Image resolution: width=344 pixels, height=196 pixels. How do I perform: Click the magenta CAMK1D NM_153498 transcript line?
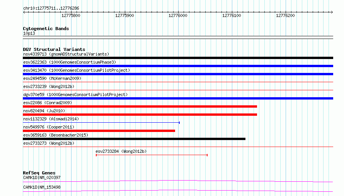178,191
